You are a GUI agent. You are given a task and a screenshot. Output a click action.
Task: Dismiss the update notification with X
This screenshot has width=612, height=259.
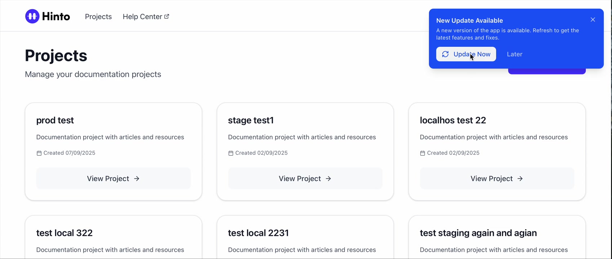[x=593, y=20]
